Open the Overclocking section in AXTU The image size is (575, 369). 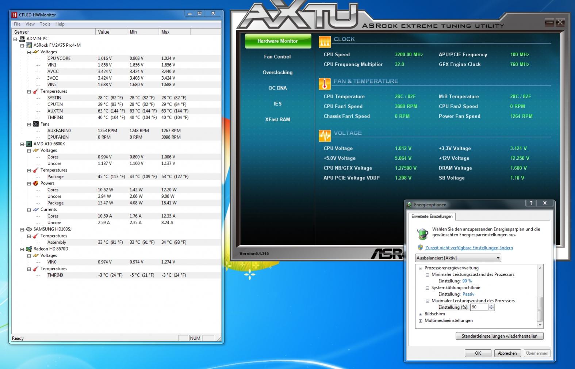click(x=277, y=72)
